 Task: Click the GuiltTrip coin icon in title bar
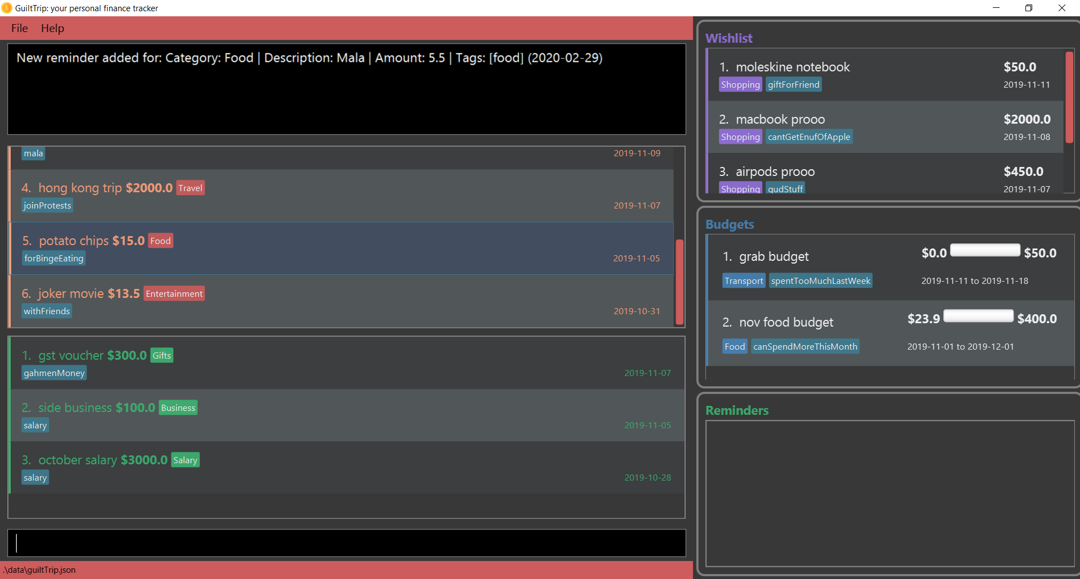[7, 8]
